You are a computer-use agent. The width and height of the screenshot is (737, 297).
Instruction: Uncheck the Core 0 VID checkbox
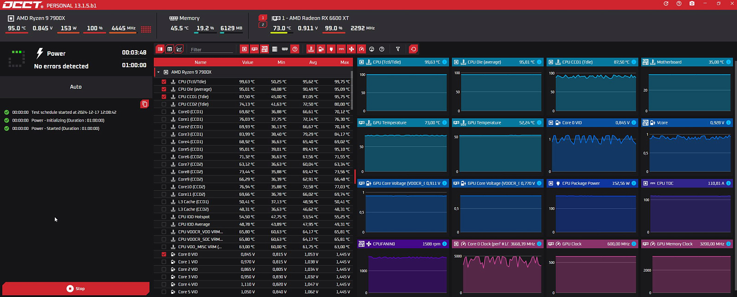point(164,254)
